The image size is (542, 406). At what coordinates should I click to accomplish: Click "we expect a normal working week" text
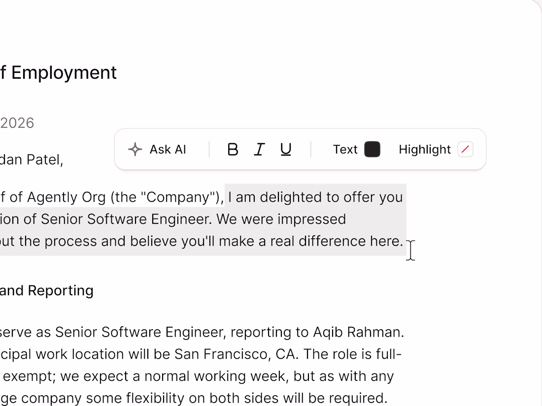(x=174, y=376)
